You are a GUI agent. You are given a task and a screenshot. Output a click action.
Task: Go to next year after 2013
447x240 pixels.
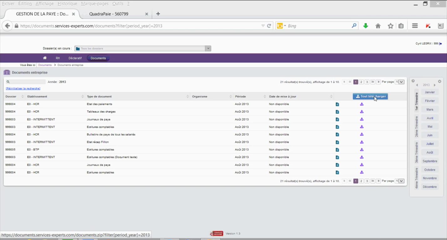[435, 85]
